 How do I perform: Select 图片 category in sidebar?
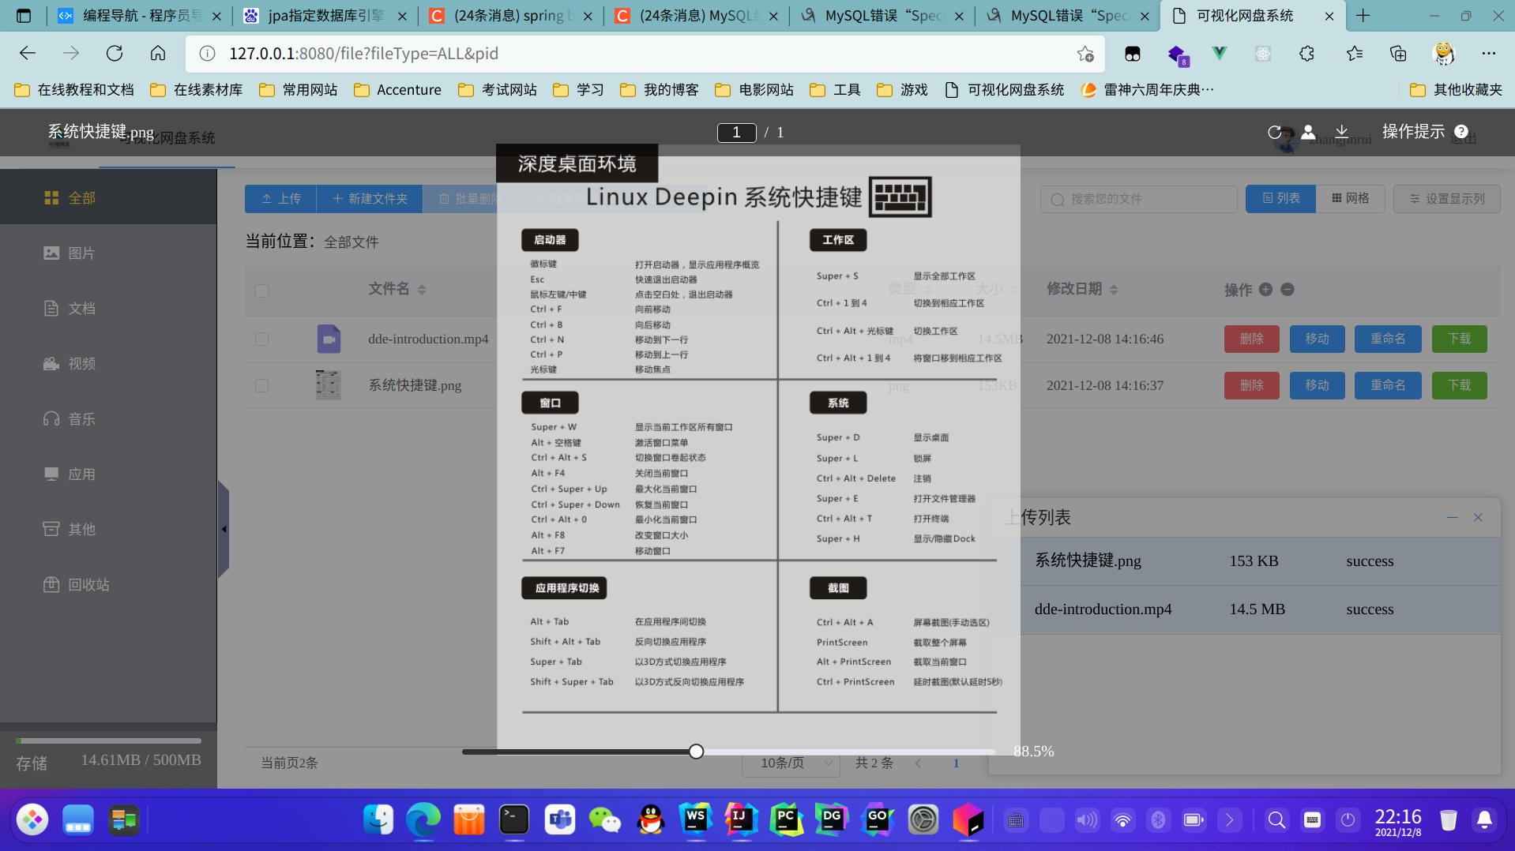pos(108,253)
